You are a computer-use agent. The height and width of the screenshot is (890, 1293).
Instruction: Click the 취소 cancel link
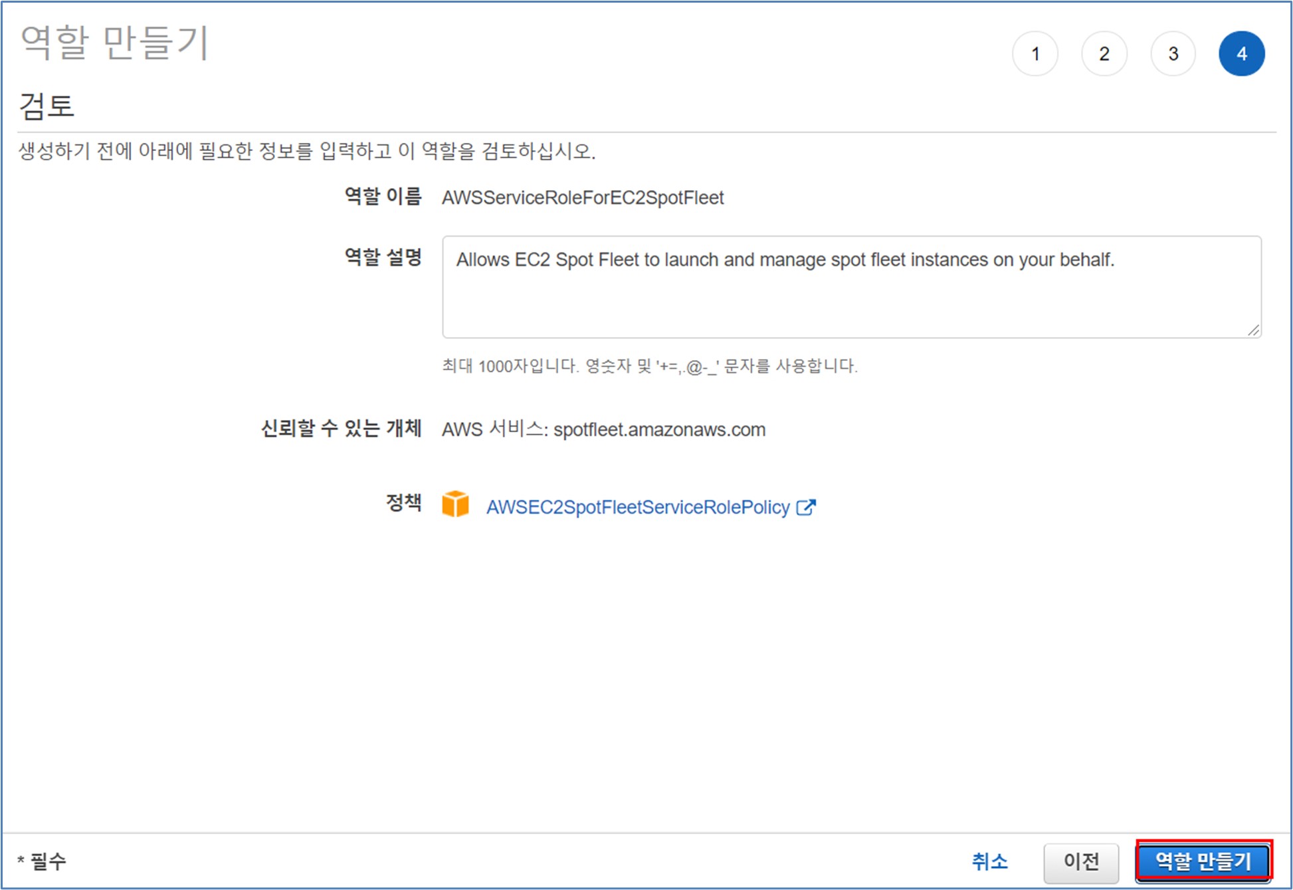click(989, 861)
